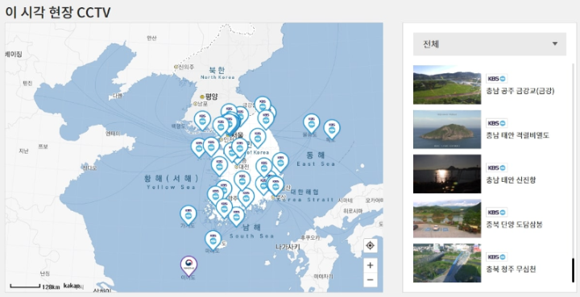Click KBS badge above 충남 태안 격렬비열도
The width and height of the screenshot is (580, 297).
point(496,123)
